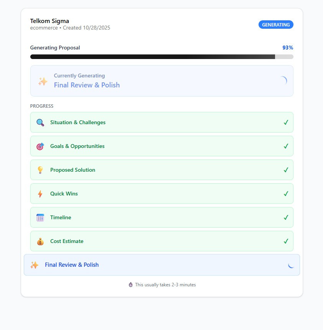Screen dimensions: 323x330
Task: Click the stopwatch icon beside the time estimate
Action: pyautogui.click(x=131, y=285)
